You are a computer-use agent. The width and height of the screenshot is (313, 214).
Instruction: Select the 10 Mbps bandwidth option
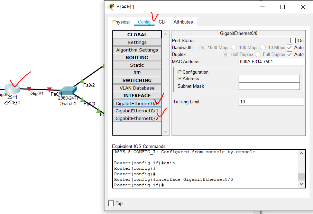point(263,47)
